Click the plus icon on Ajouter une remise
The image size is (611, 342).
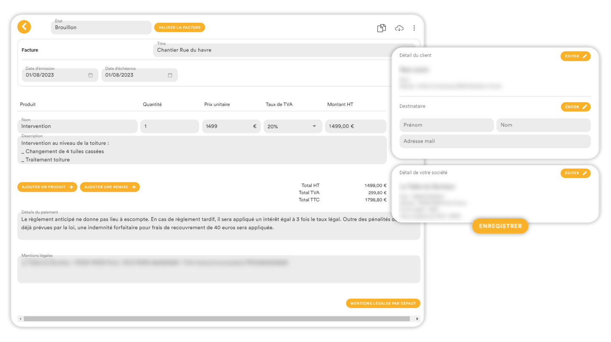pos(135,187)
